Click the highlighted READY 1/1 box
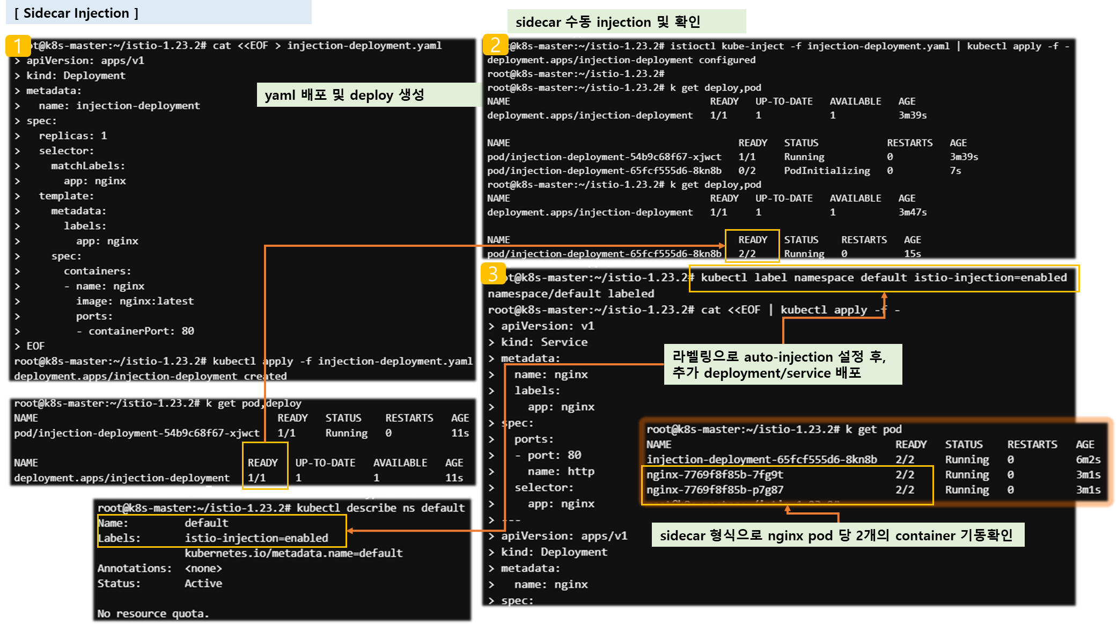1117x624 pixels. pyautogui.click(x=264, y=466)
